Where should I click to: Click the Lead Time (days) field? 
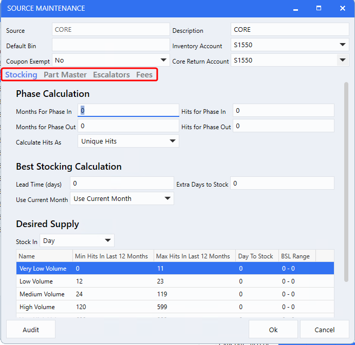122,184
